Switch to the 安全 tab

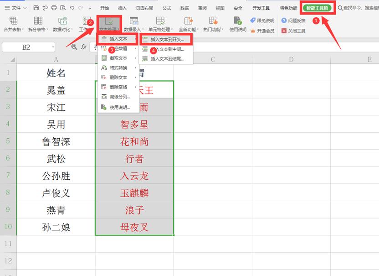pos(238,8)
